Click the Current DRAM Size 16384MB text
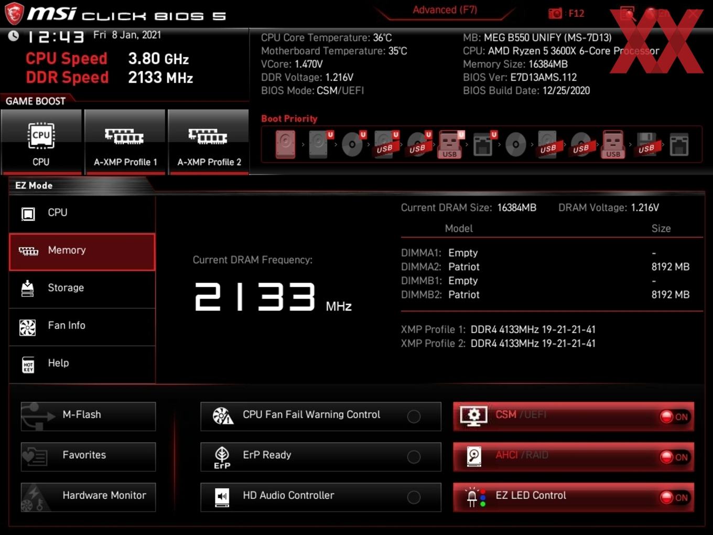This screenshot has width=713, height=535. [469, 208]
